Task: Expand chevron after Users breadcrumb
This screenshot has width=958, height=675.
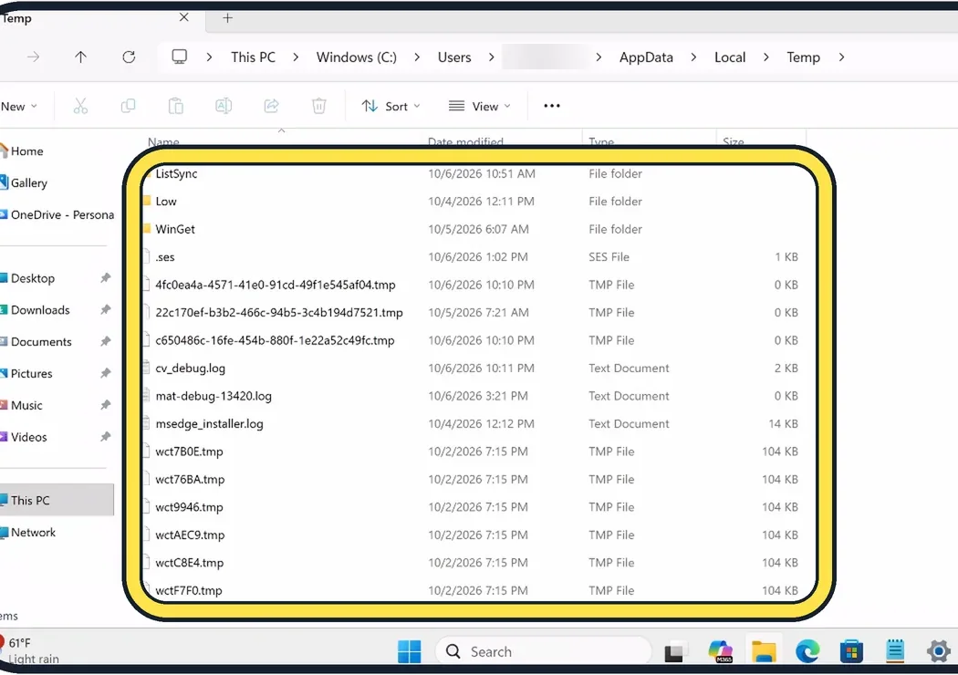Action: (x=491, y=57)
